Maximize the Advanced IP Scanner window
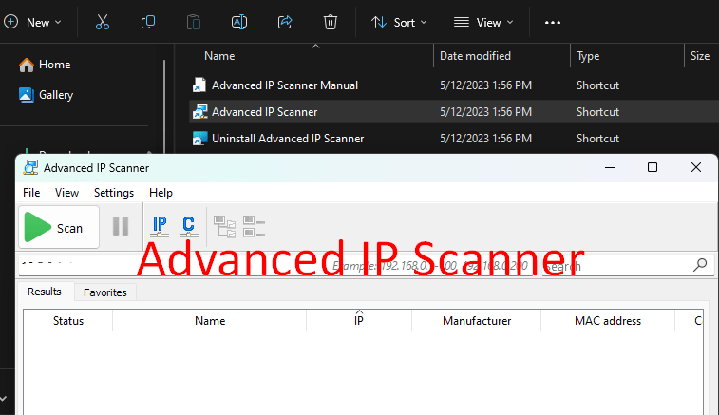The height and width of the screenshot is (415, 719). (653, 167)
